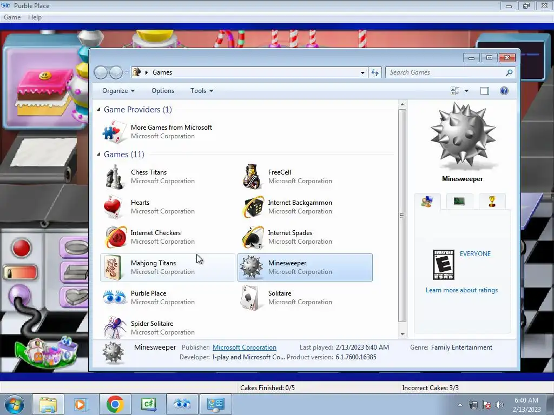Expand the address bar history dropdown

(362, 72)
